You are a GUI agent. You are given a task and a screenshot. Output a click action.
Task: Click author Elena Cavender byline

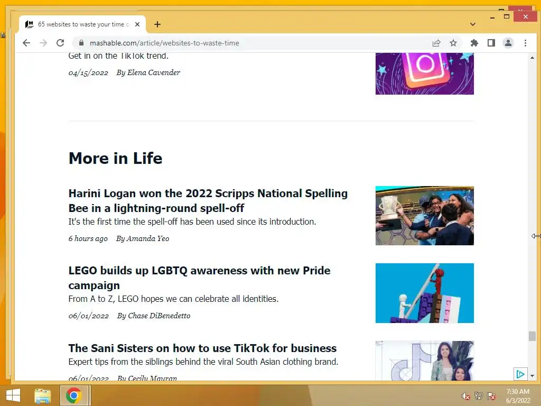tap(148, 72)
